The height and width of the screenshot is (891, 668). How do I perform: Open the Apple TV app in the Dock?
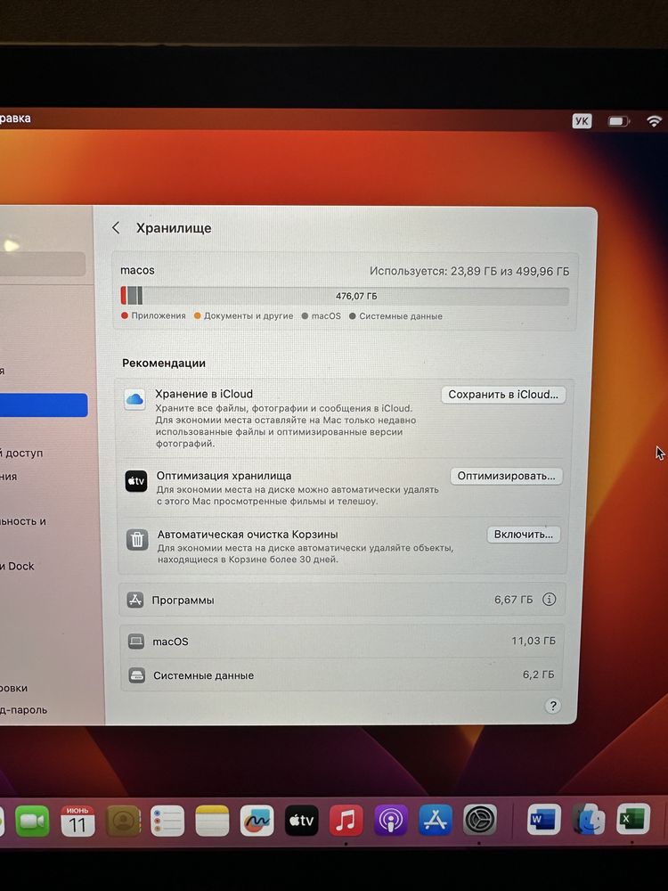[x=301, y=820]
